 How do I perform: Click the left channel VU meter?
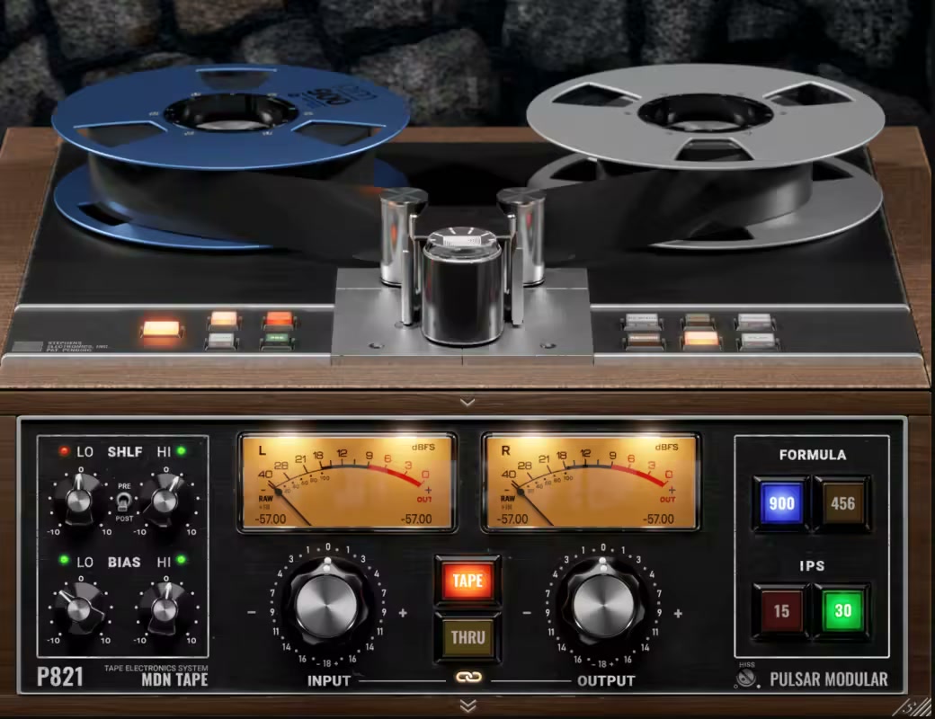(346, 483)
